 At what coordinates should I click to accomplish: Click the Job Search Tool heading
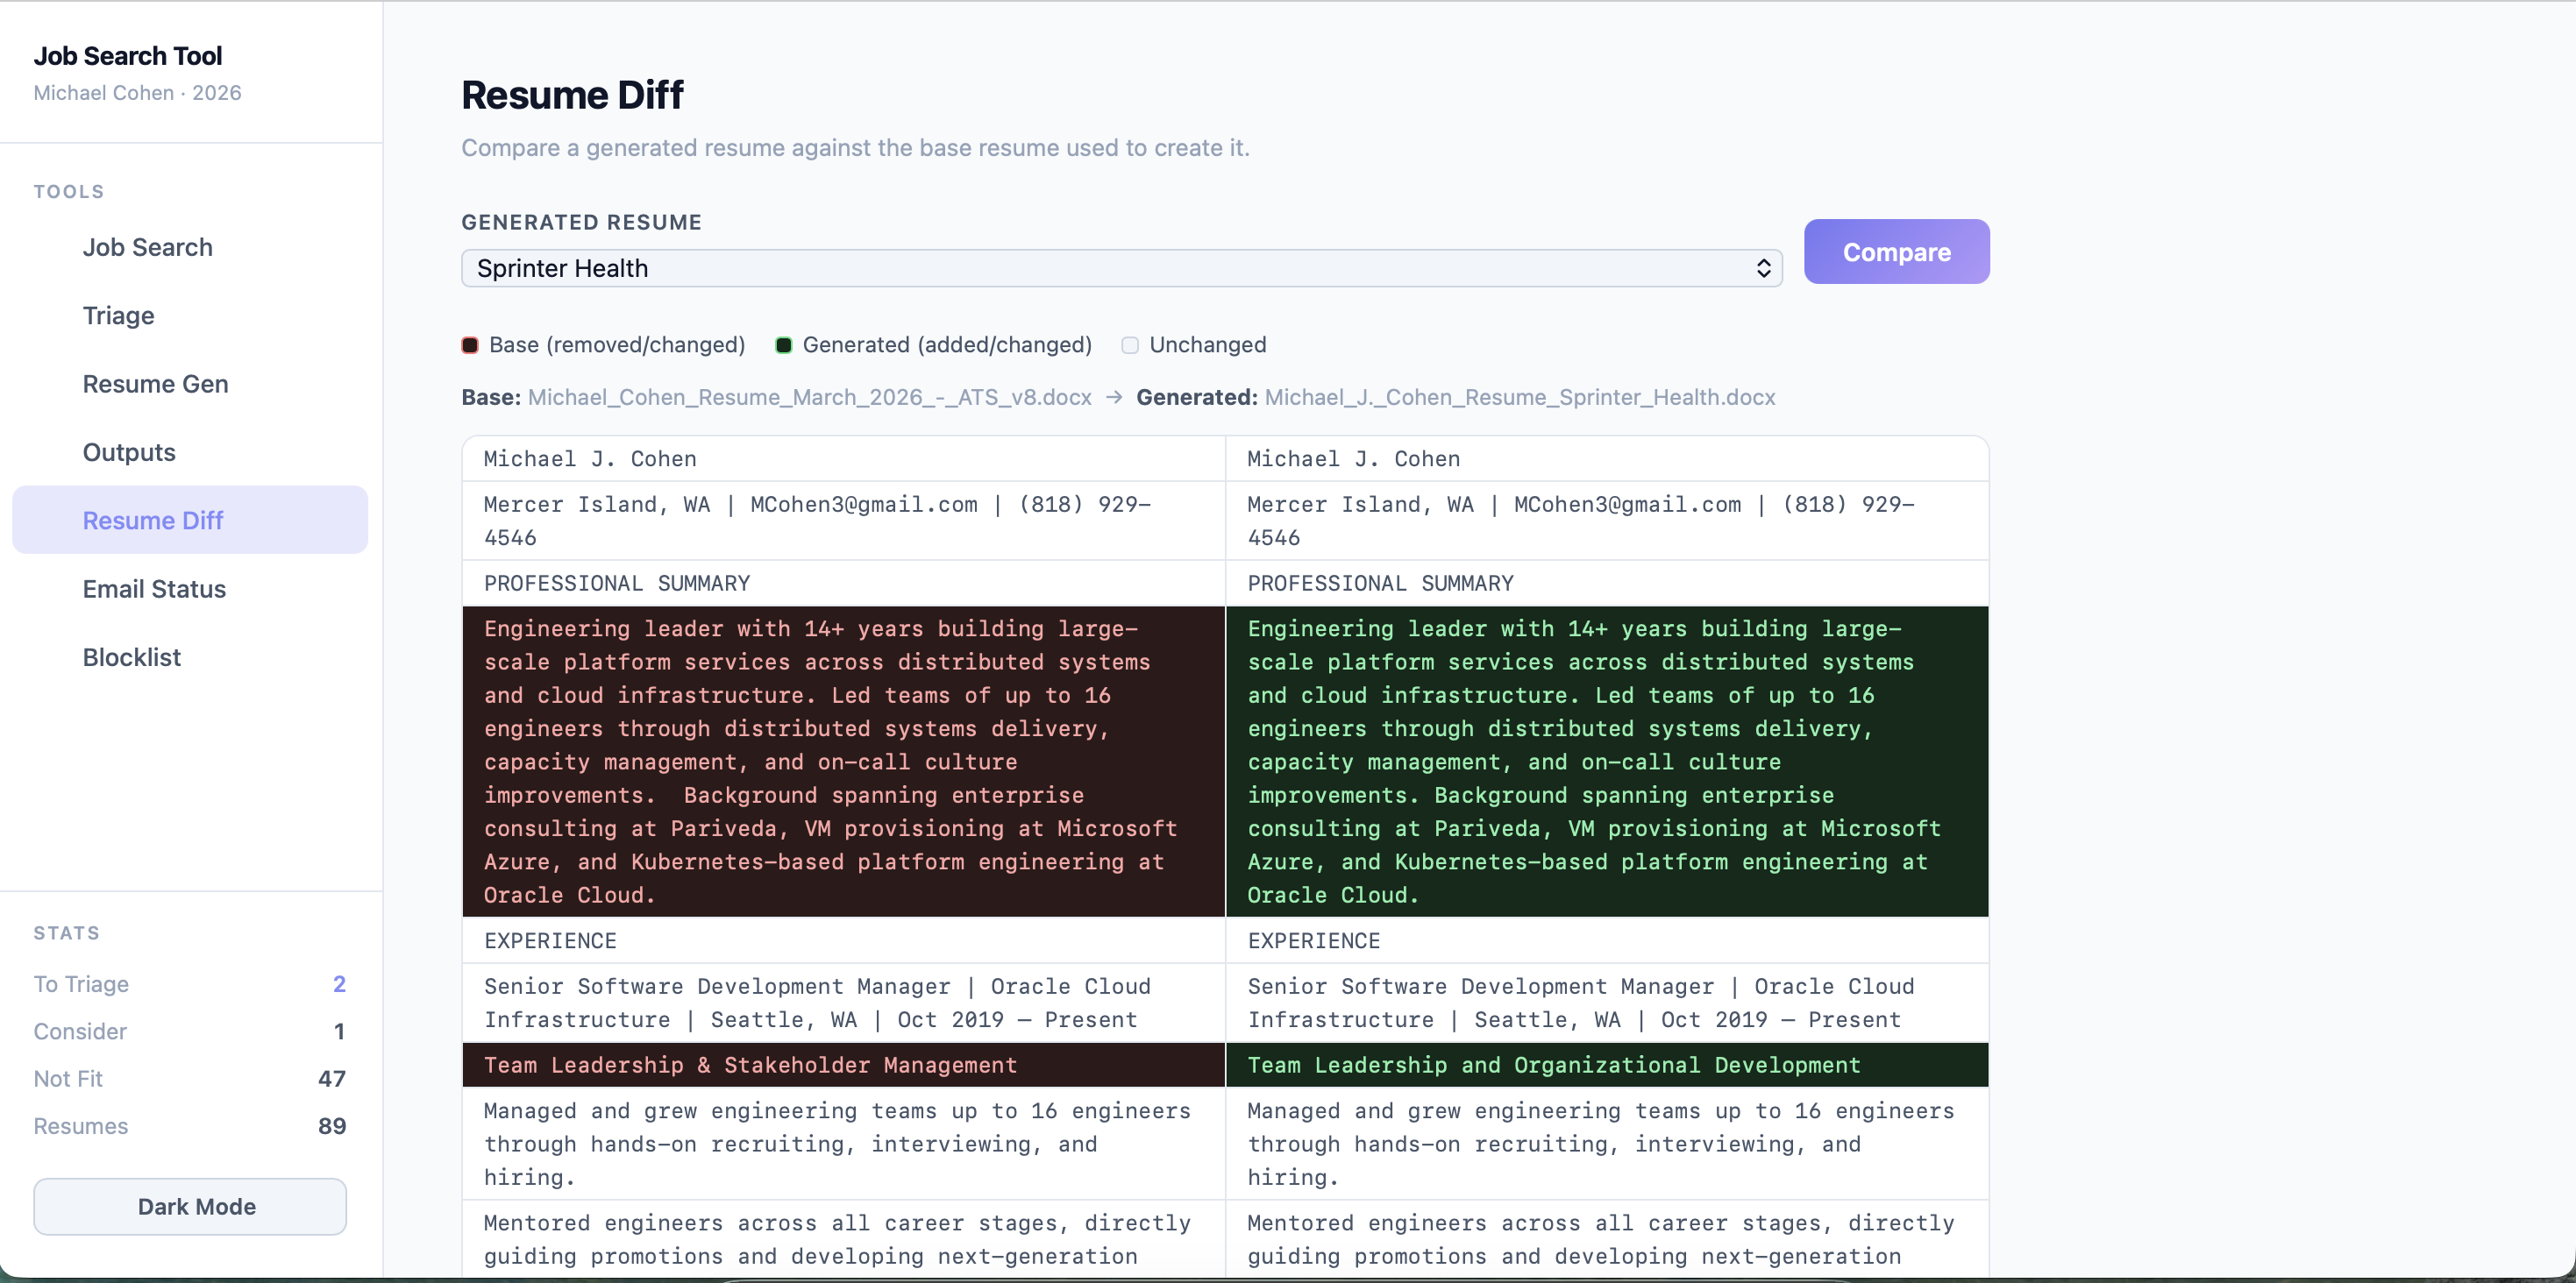coord(127,56)
